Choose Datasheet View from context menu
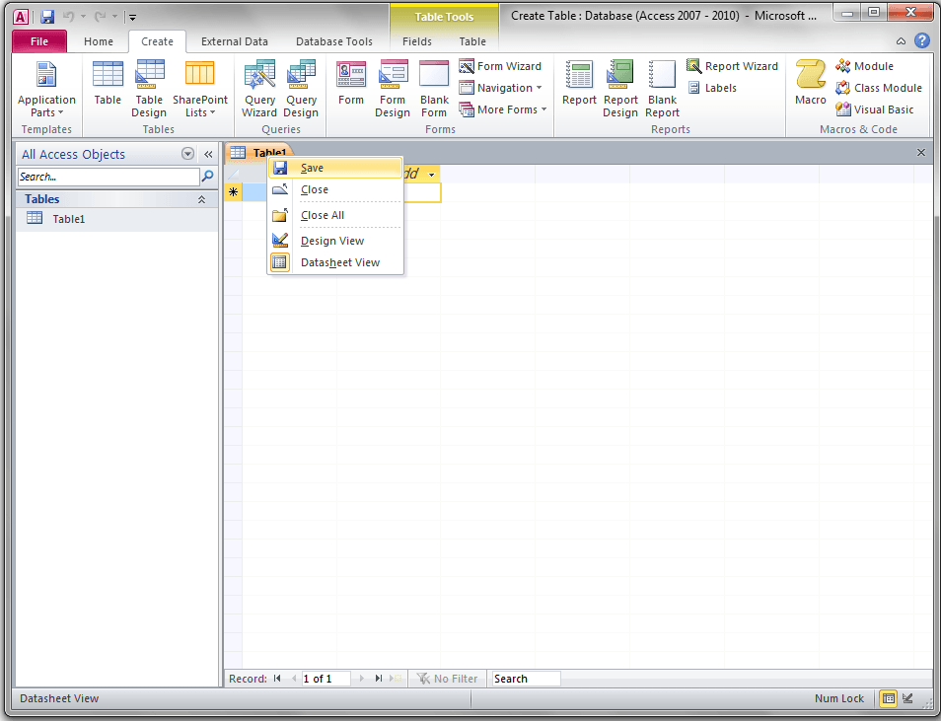The height and width of the screenshot is (722, 941). (335, 262)
